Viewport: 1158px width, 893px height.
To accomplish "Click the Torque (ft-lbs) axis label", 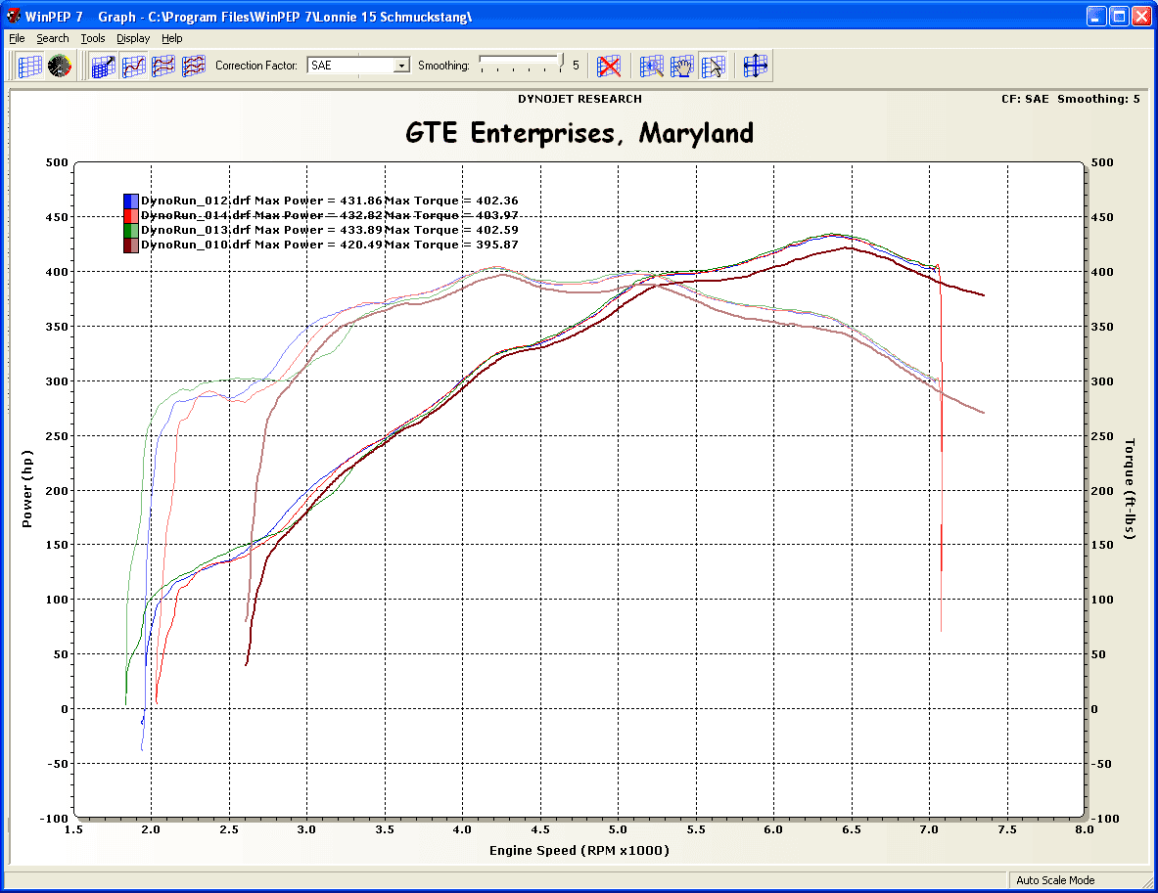I will [x=1130, y=489].
